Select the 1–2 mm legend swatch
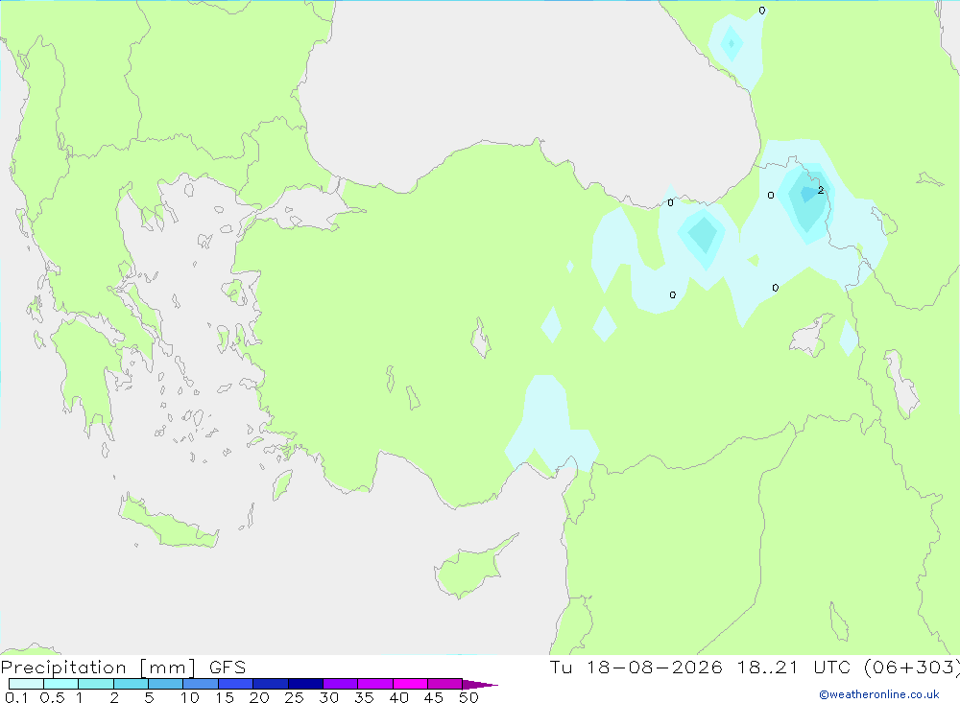This screenshot has width=960, height=703. (x=96, y=684)
